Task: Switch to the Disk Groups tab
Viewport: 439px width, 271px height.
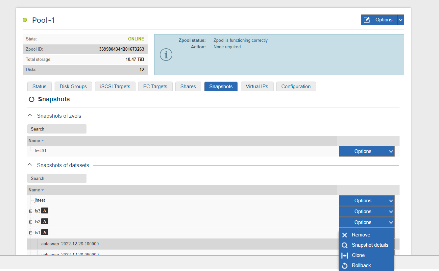Action: click(73, 86)
